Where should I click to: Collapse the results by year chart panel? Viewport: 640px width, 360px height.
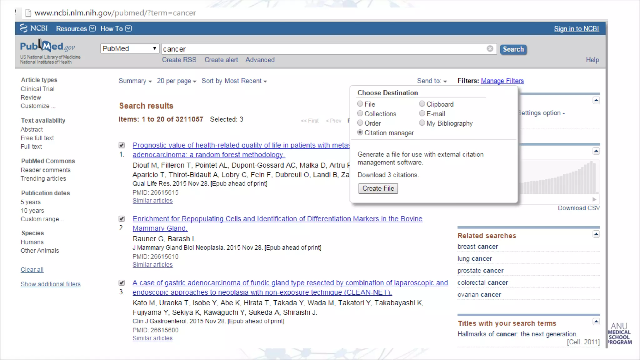pos(596,151)
